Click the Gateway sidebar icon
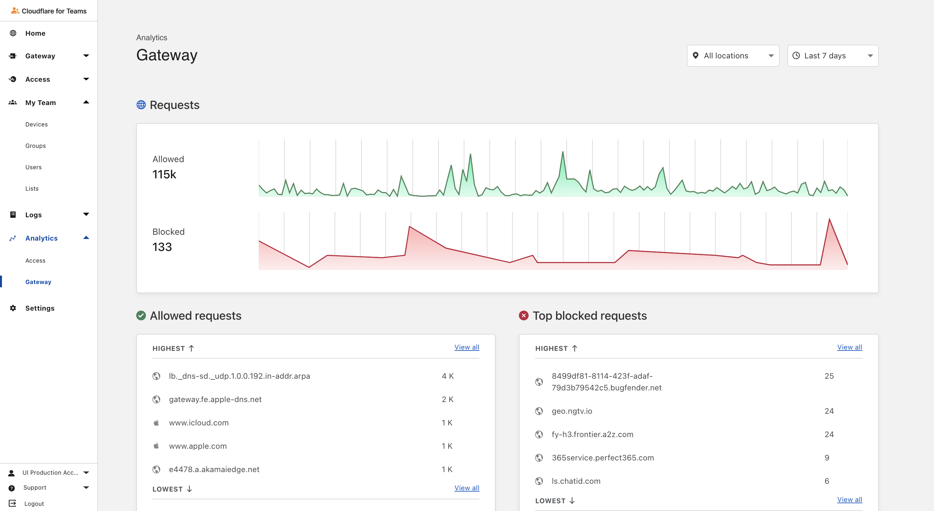The image size is (934, 511). (x=13, y=55)
